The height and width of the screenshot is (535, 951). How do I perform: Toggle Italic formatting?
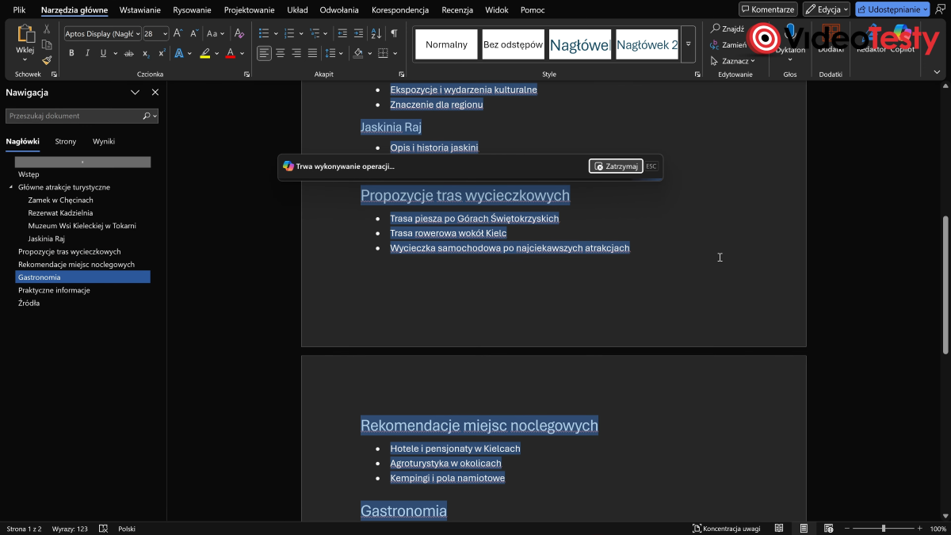click(x=87, y=53)
